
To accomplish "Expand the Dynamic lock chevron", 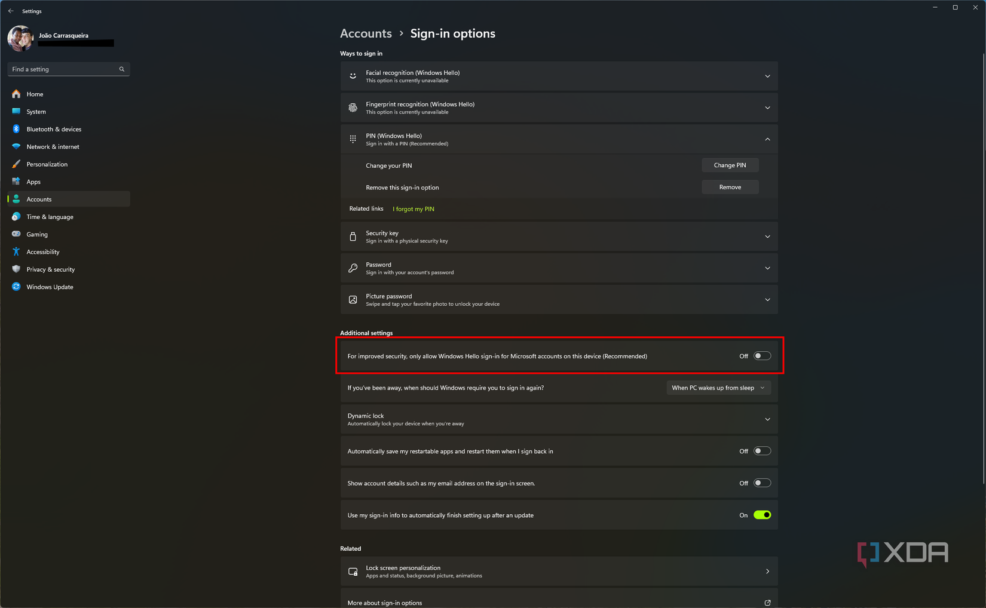I will [x=768, y=419].
